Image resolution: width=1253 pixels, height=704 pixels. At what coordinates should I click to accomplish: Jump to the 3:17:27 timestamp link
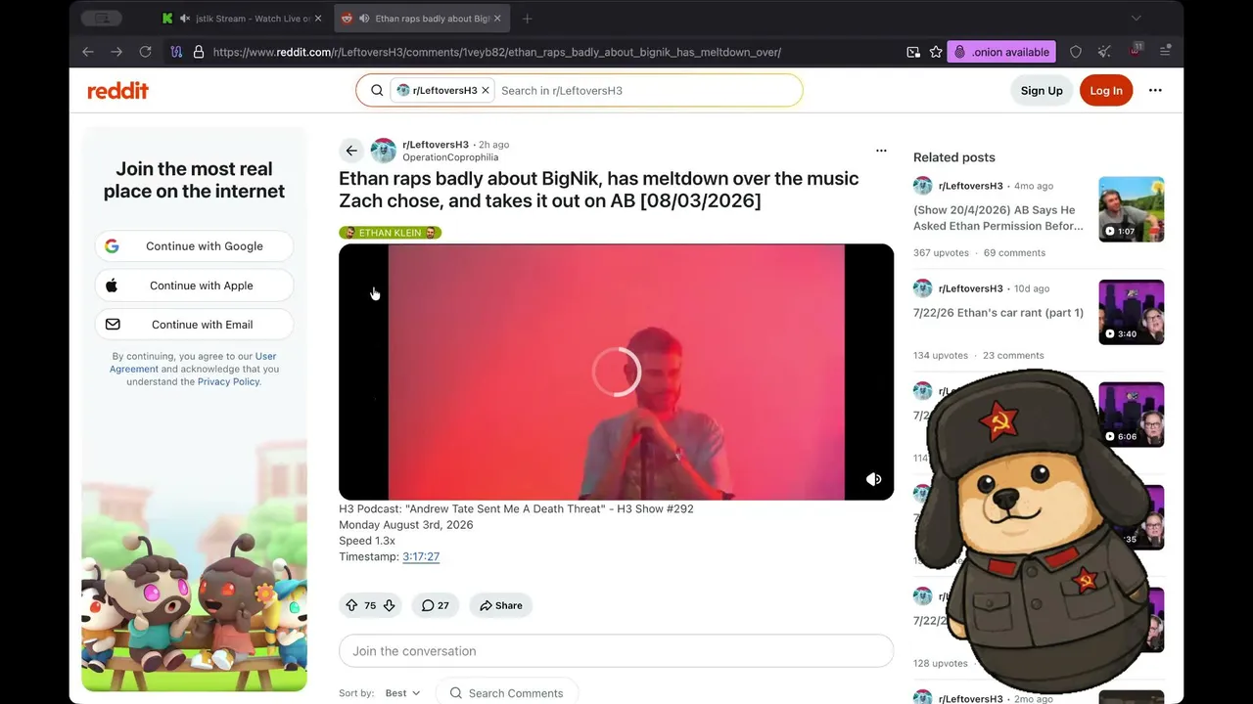[421, 556]
